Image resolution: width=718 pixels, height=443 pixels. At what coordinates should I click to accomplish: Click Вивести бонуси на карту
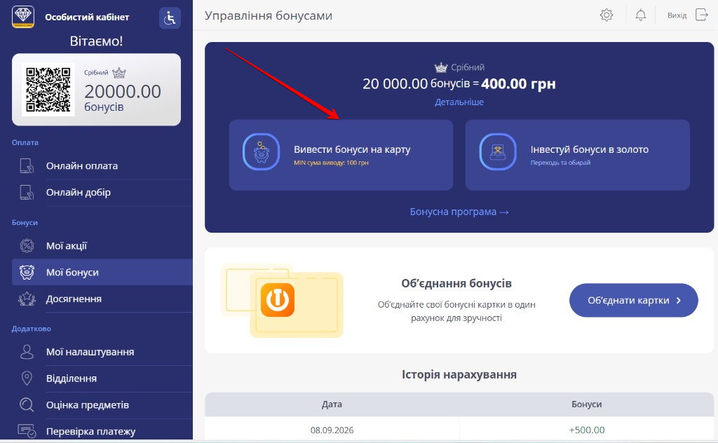click(341, 155)
